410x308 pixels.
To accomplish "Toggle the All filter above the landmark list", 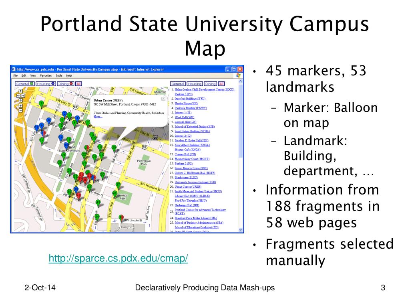I will pyautogui.click(x=221, y=84).
